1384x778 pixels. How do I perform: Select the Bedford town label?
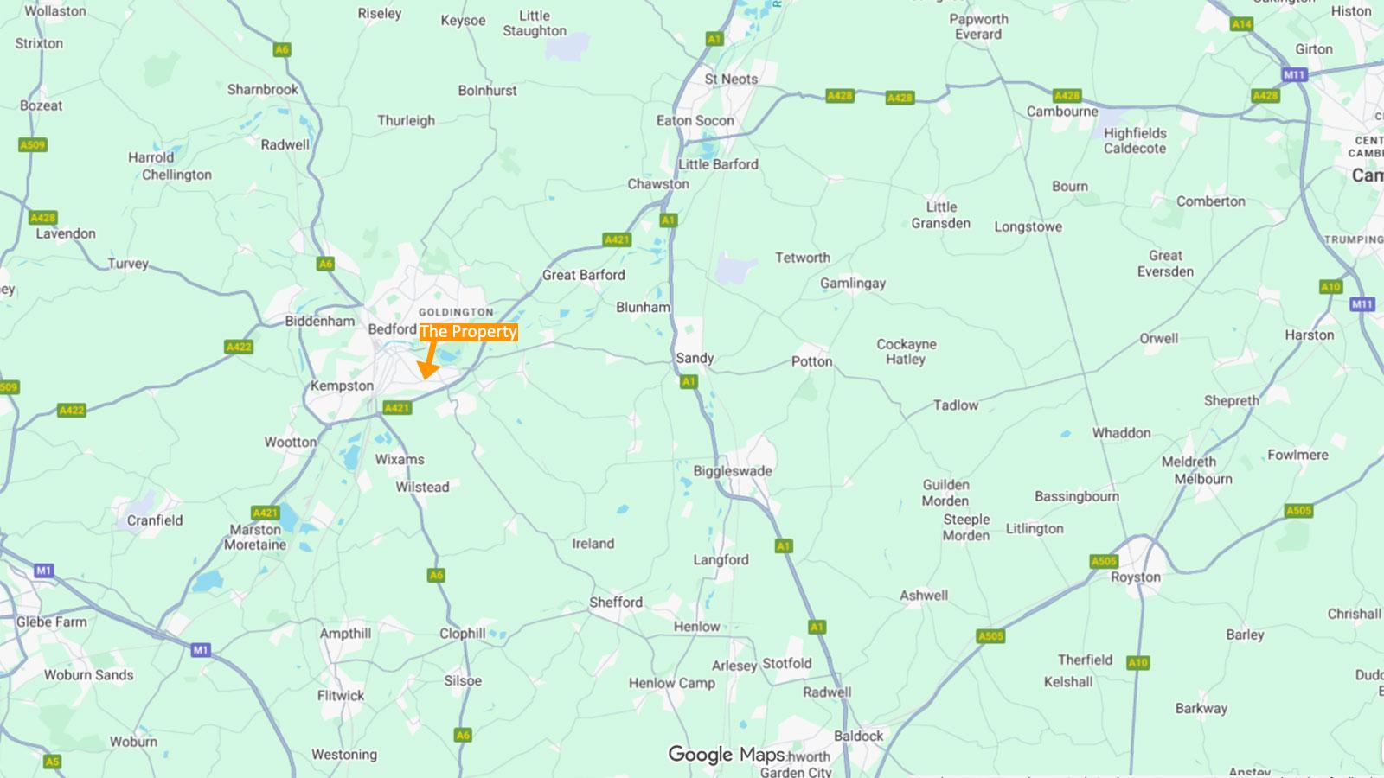[x=392, y=329]
